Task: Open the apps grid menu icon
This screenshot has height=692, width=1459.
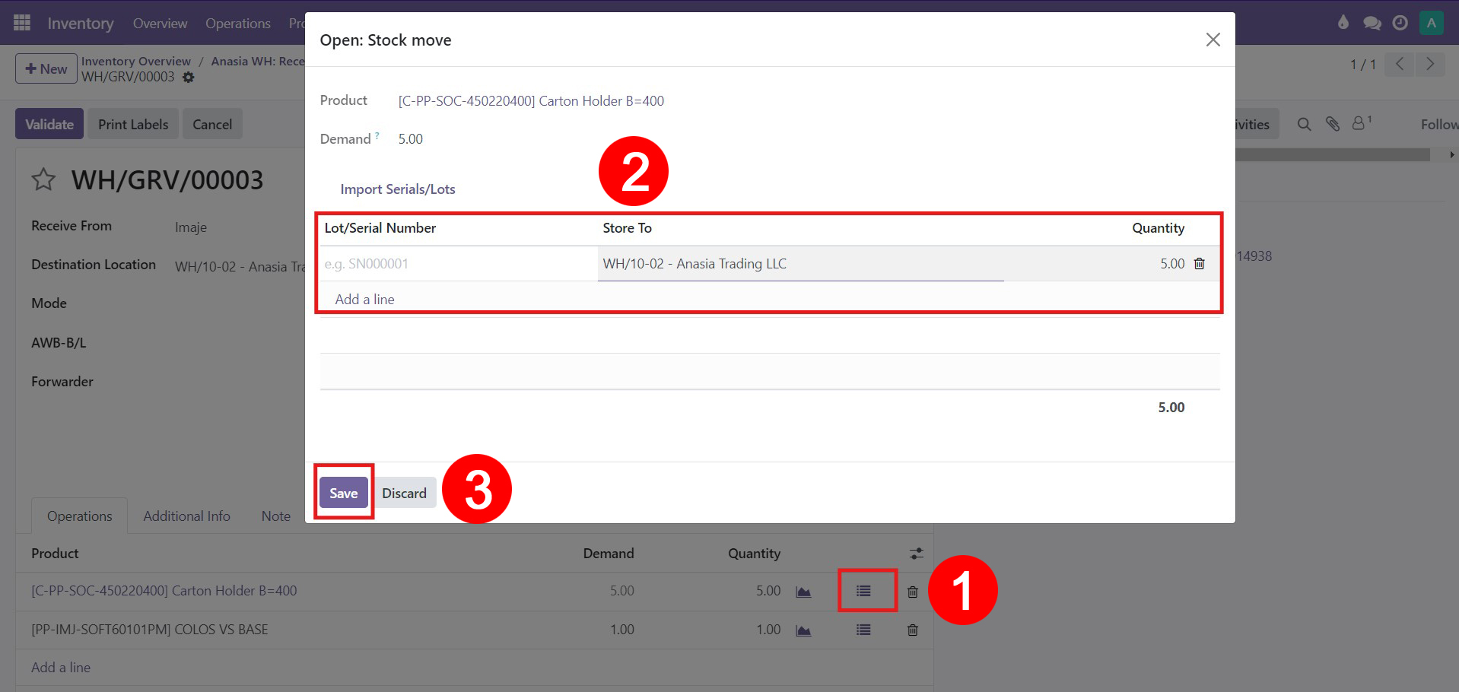Action: [x=22, y=23]
